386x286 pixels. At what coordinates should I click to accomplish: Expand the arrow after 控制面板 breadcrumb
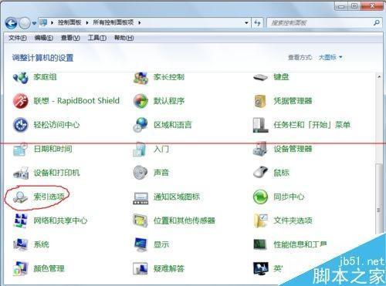[x=87, y=23]
